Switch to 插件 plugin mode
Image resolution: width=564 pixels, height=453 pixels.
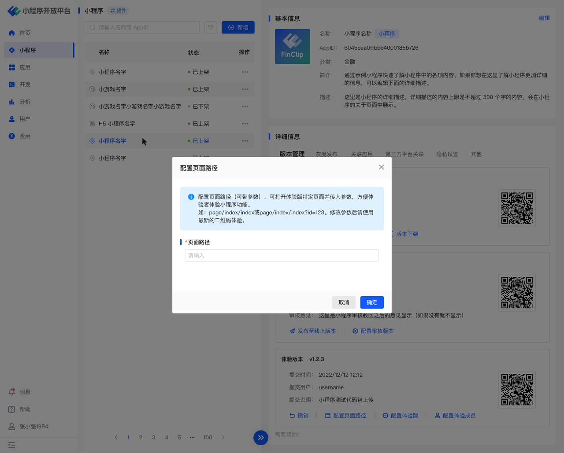[118, 11]
